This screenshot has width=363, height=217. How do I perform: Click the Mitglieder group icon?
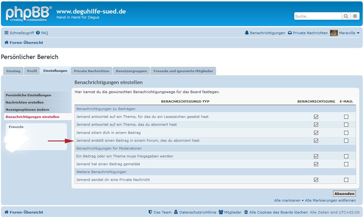coord(221,212)
